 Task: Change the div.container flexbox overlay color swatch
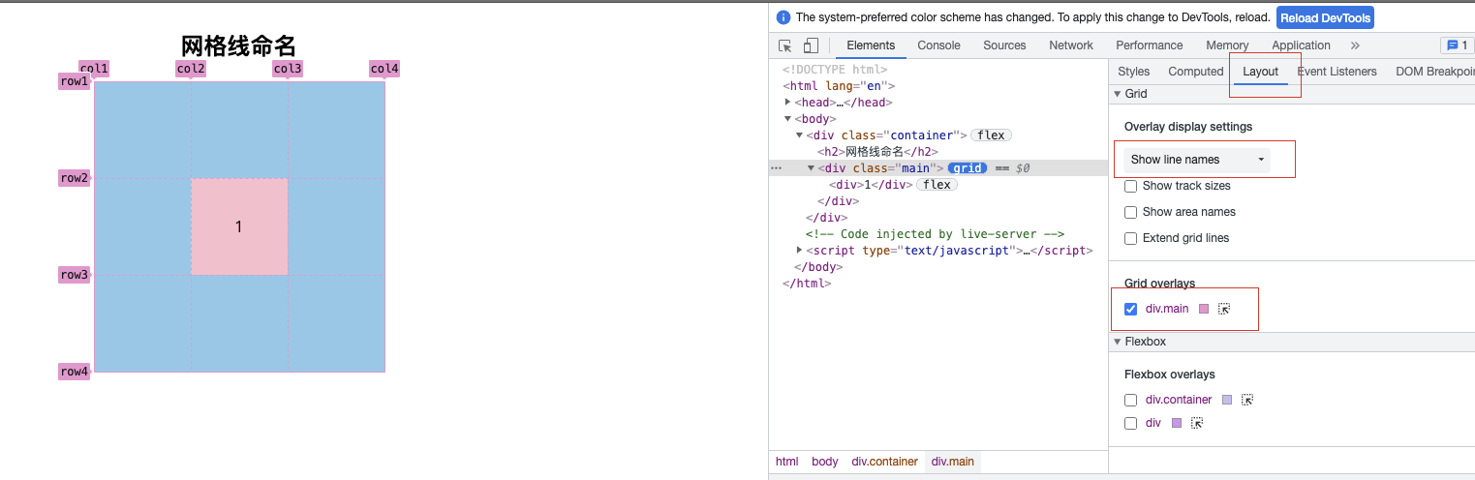[x=1227, y=400]
